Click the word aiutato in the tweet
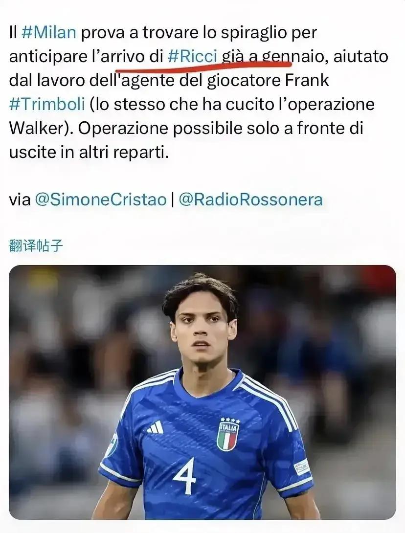 point(360,56)
